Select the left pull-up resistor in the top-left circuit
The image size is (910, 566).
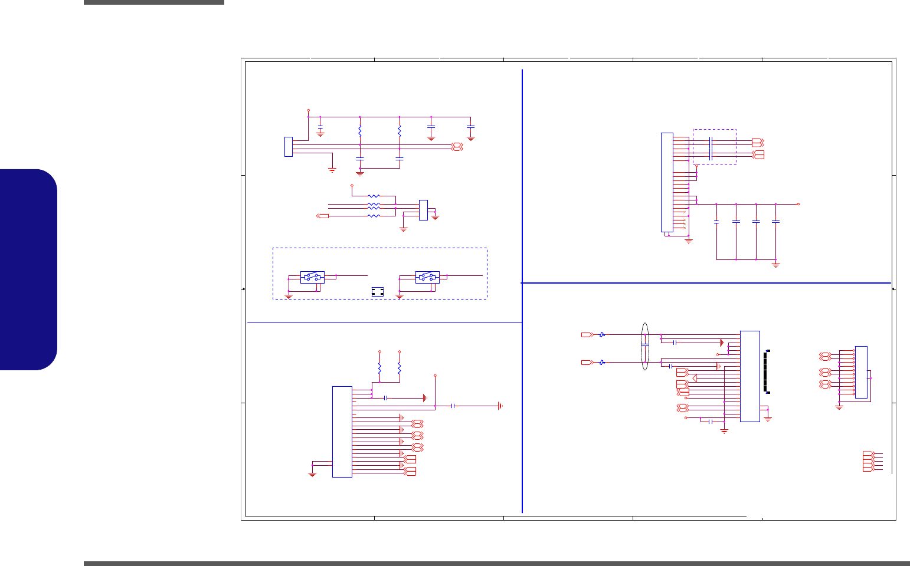click(x=360, y=130)
